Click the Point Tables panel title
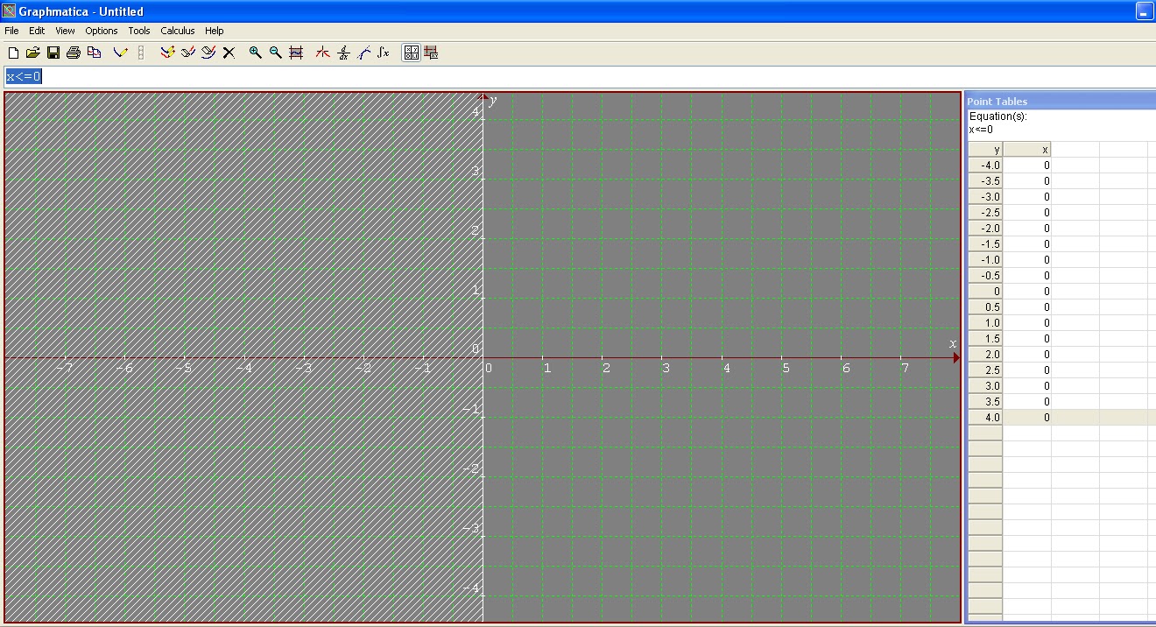 [x=997, y=102]
